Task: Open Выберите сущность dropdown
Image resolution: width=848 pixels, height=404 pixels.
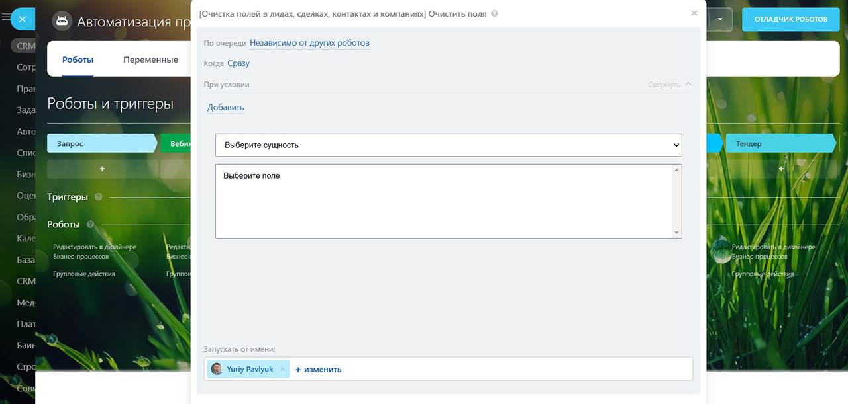Action: [449, 145]
